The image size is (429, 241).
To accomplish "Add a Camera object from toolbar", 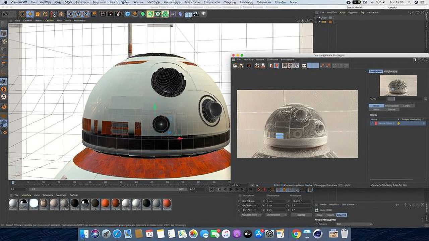I will coord(196,14).
